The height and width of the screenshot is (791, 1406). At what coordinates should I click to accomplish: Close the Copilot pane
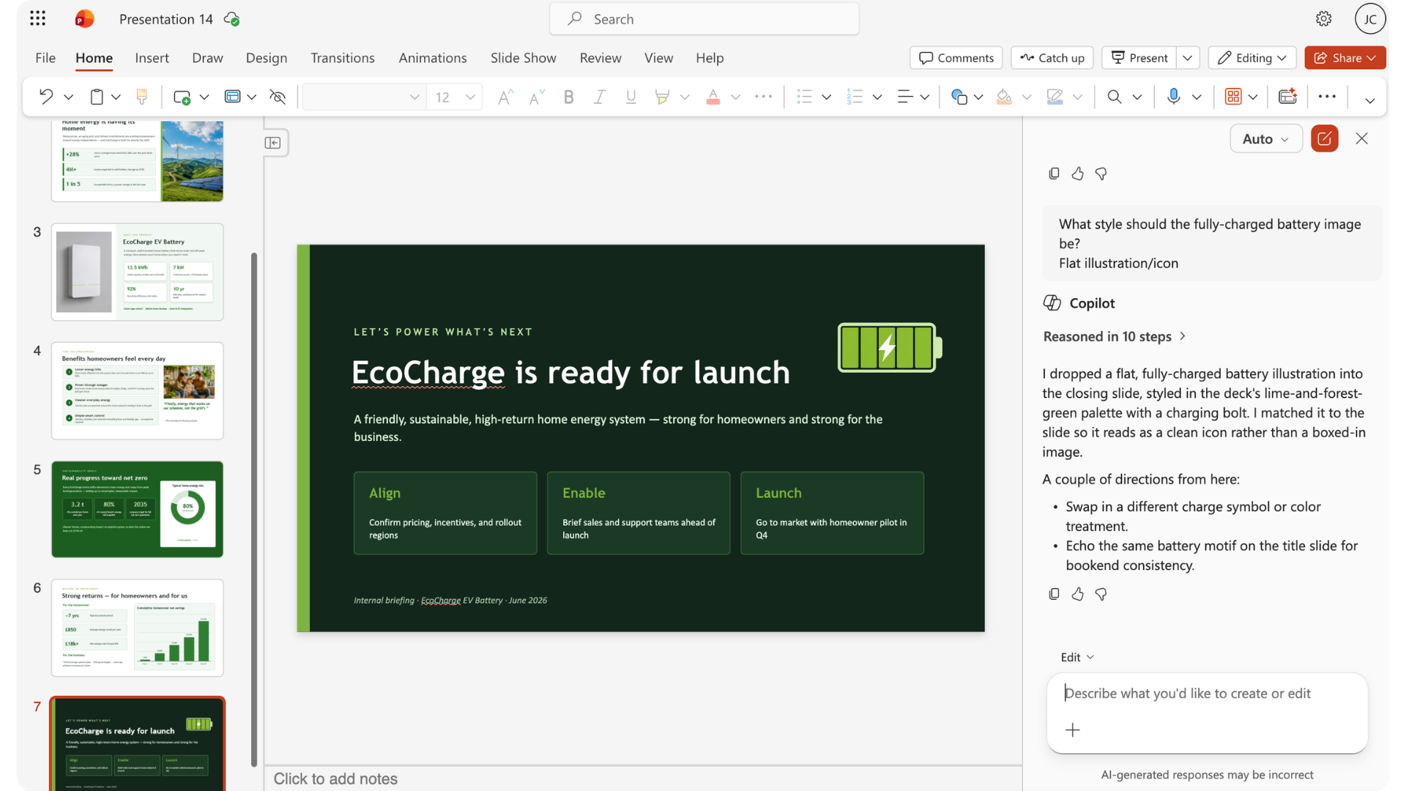tap(1361, 138)
